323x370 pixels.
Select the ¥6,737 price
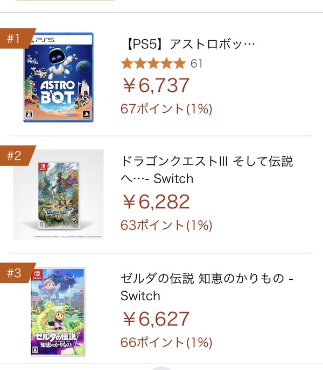click(x=156, y=85)
